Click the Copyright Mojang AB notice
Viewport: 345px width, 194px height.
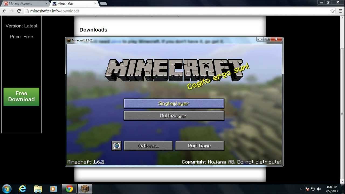(x=231, y=162)
